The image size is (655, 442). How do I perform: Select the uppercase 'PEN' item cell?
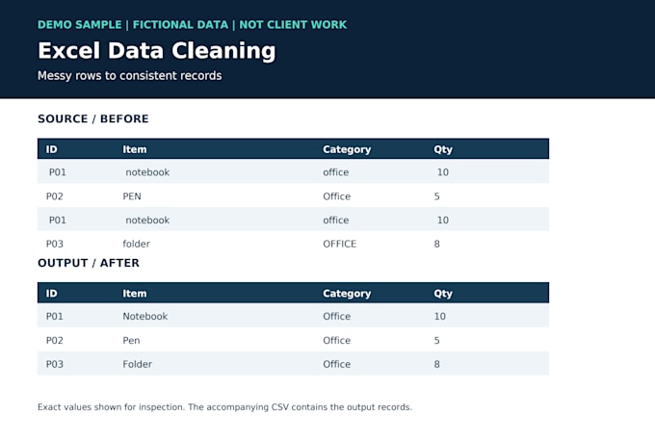(132, 196)
